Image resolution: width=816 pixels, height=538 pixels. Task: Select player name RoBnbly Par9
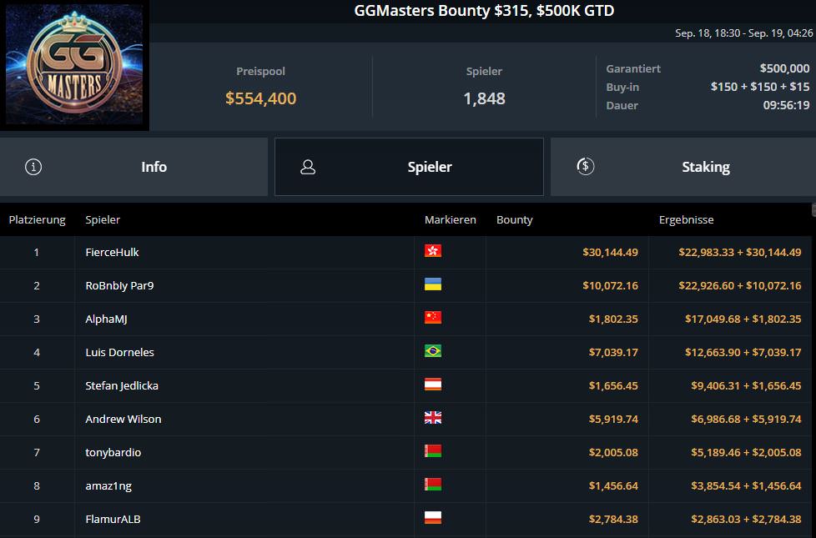[x=119, y=285]
